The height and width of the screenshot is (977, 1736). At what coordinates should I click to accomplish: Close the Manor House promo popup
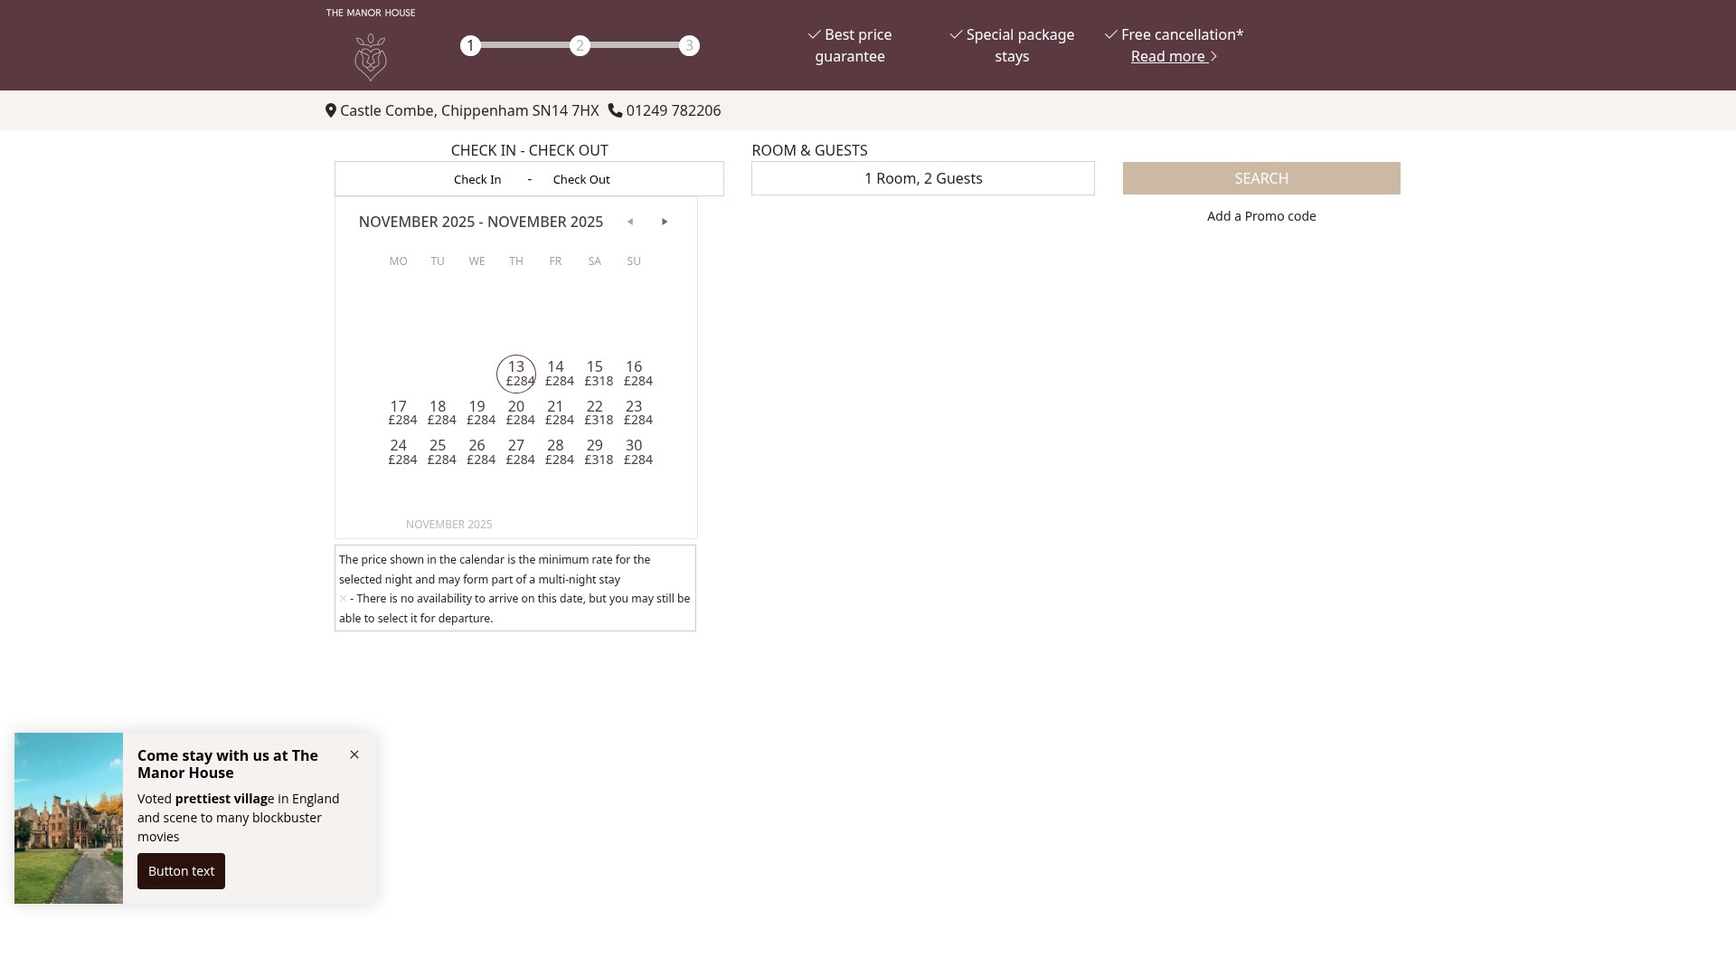click(x=354, y=754)
